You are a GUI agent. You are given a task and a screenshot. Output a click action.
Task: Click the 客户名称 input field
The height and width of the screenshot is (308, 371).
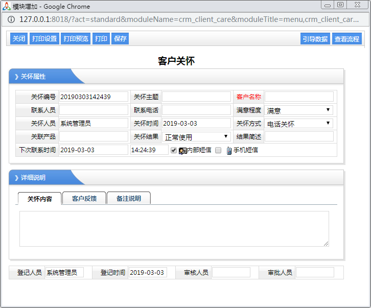(x=299, y=97)
